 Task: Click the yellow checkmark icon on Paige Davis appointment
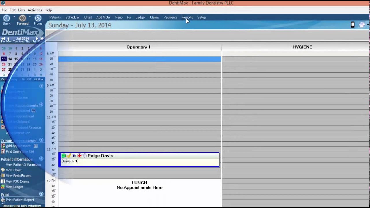click(69, 156)
